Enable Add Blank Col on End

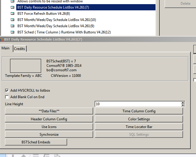[x=7, y=97]
